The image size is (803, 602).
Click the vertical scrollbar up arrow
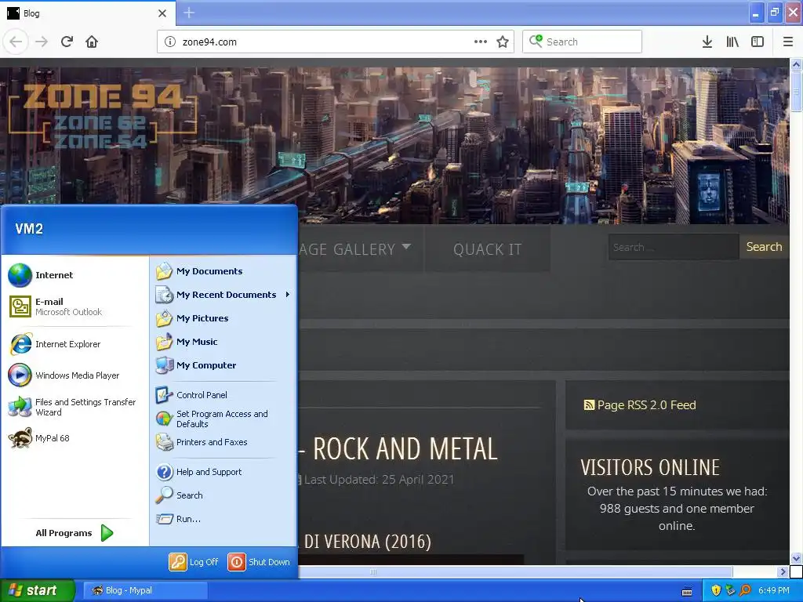coord(796,64)
